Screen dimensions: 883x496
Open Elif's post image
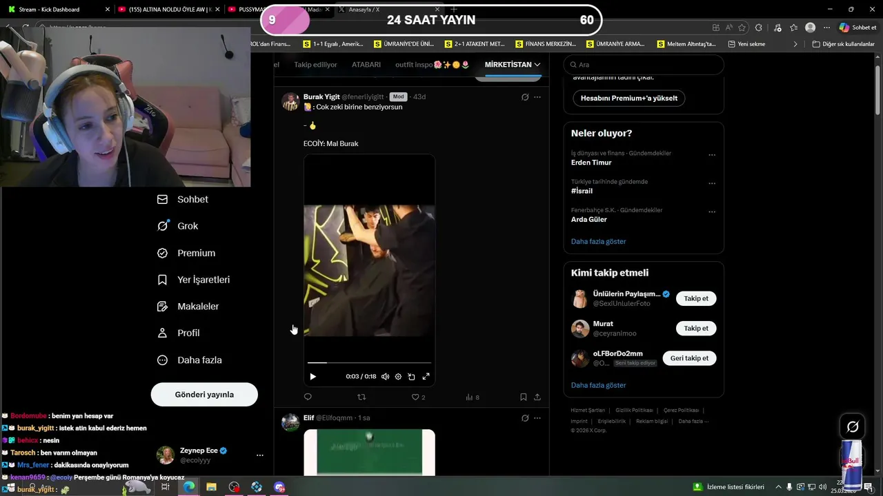point(369,452)
